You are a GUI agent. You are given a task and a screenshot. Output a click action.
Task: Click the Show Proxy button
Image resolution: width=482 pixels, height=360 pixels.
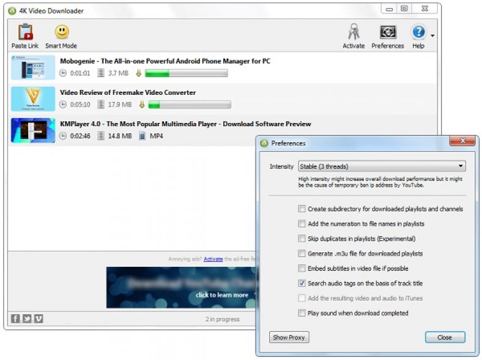(289, 337)
